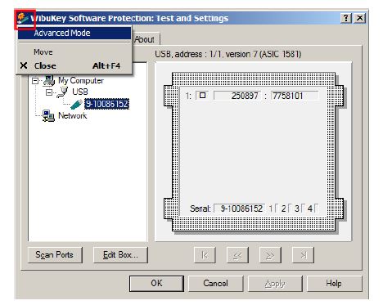Click the My Computer icon
383x305 pixels.
click(49, 80)
